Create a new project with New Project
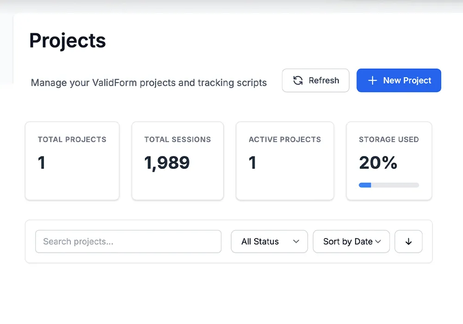463x324 pixels. click(399, 80)
